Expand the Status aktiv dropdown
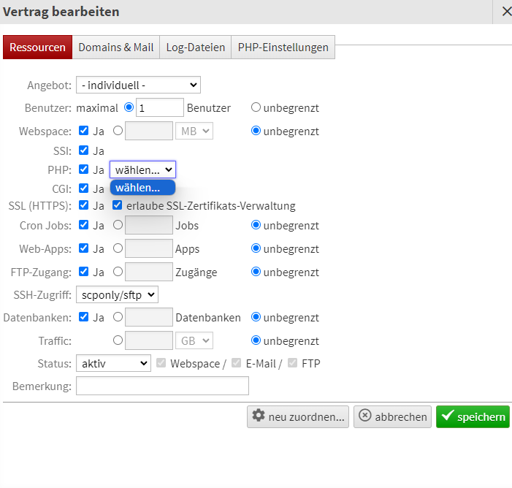This screenshot has width=512, height=488. 112,363
